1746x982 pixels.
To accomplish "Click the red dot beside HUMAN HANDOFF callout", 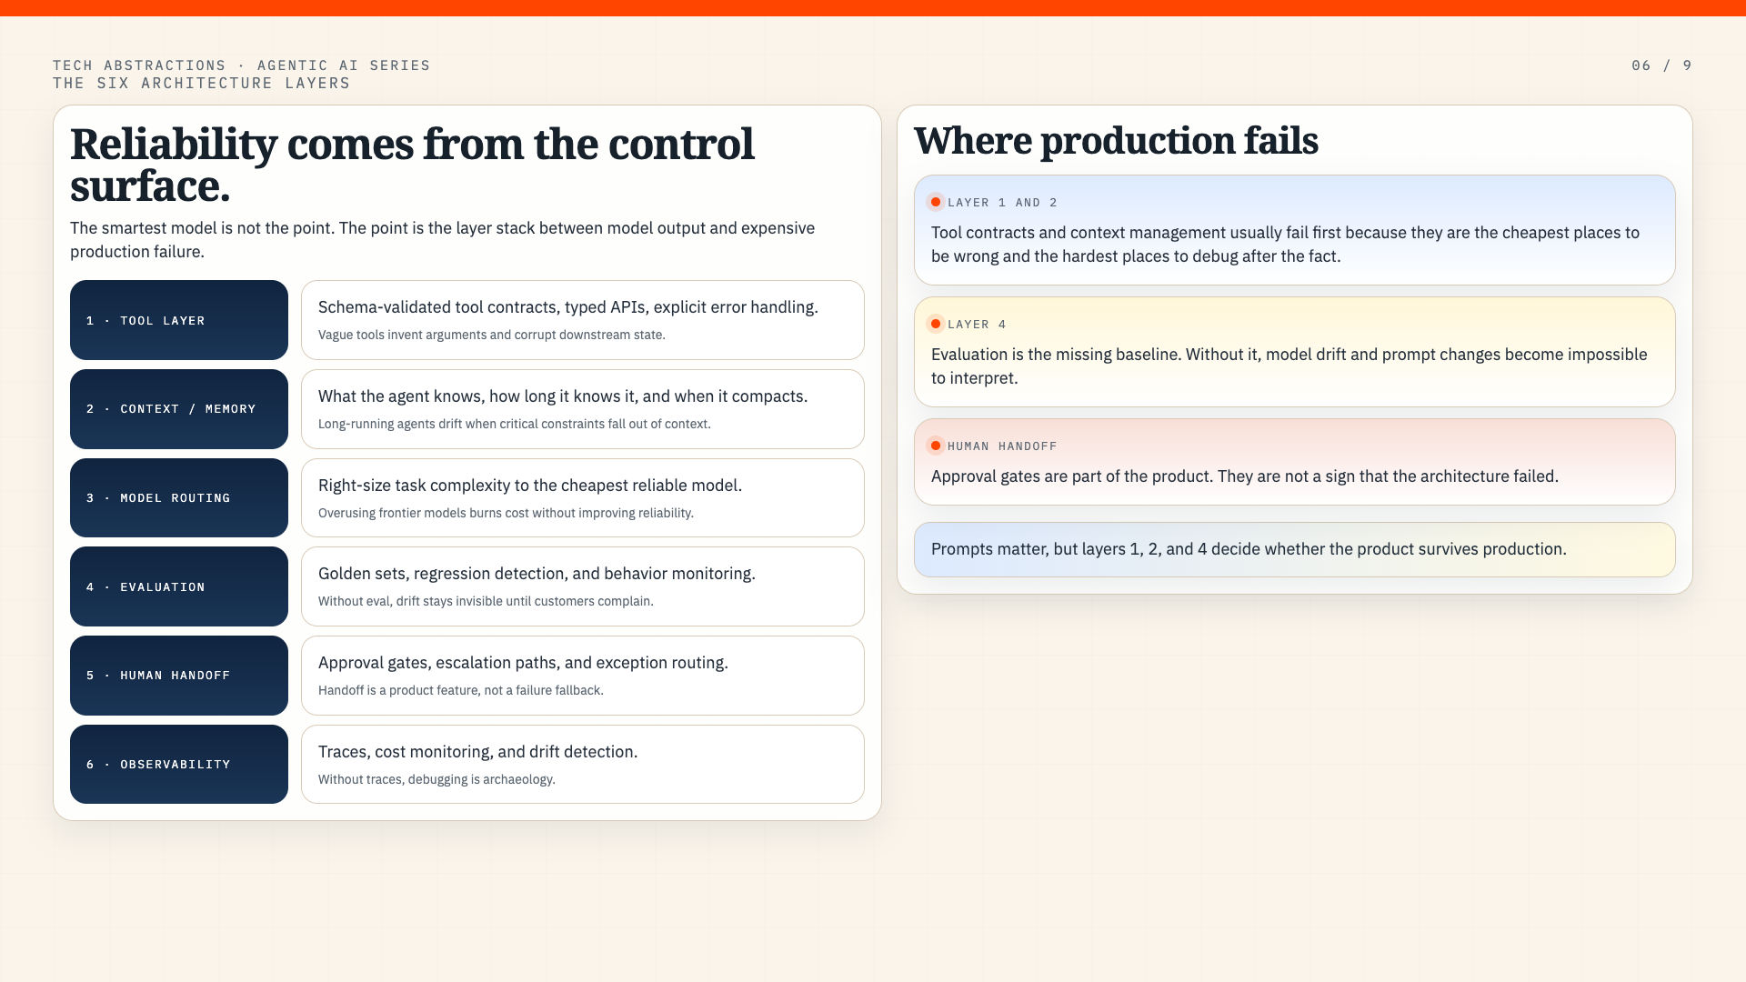I will [x=935, y=446].
